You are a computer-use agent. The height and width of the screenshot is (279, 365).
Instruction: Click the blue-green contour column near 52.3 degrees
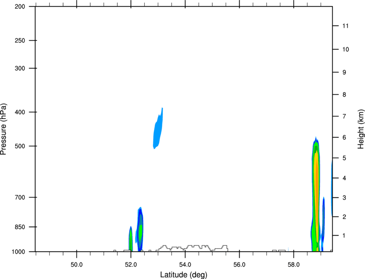coord(140,229)
